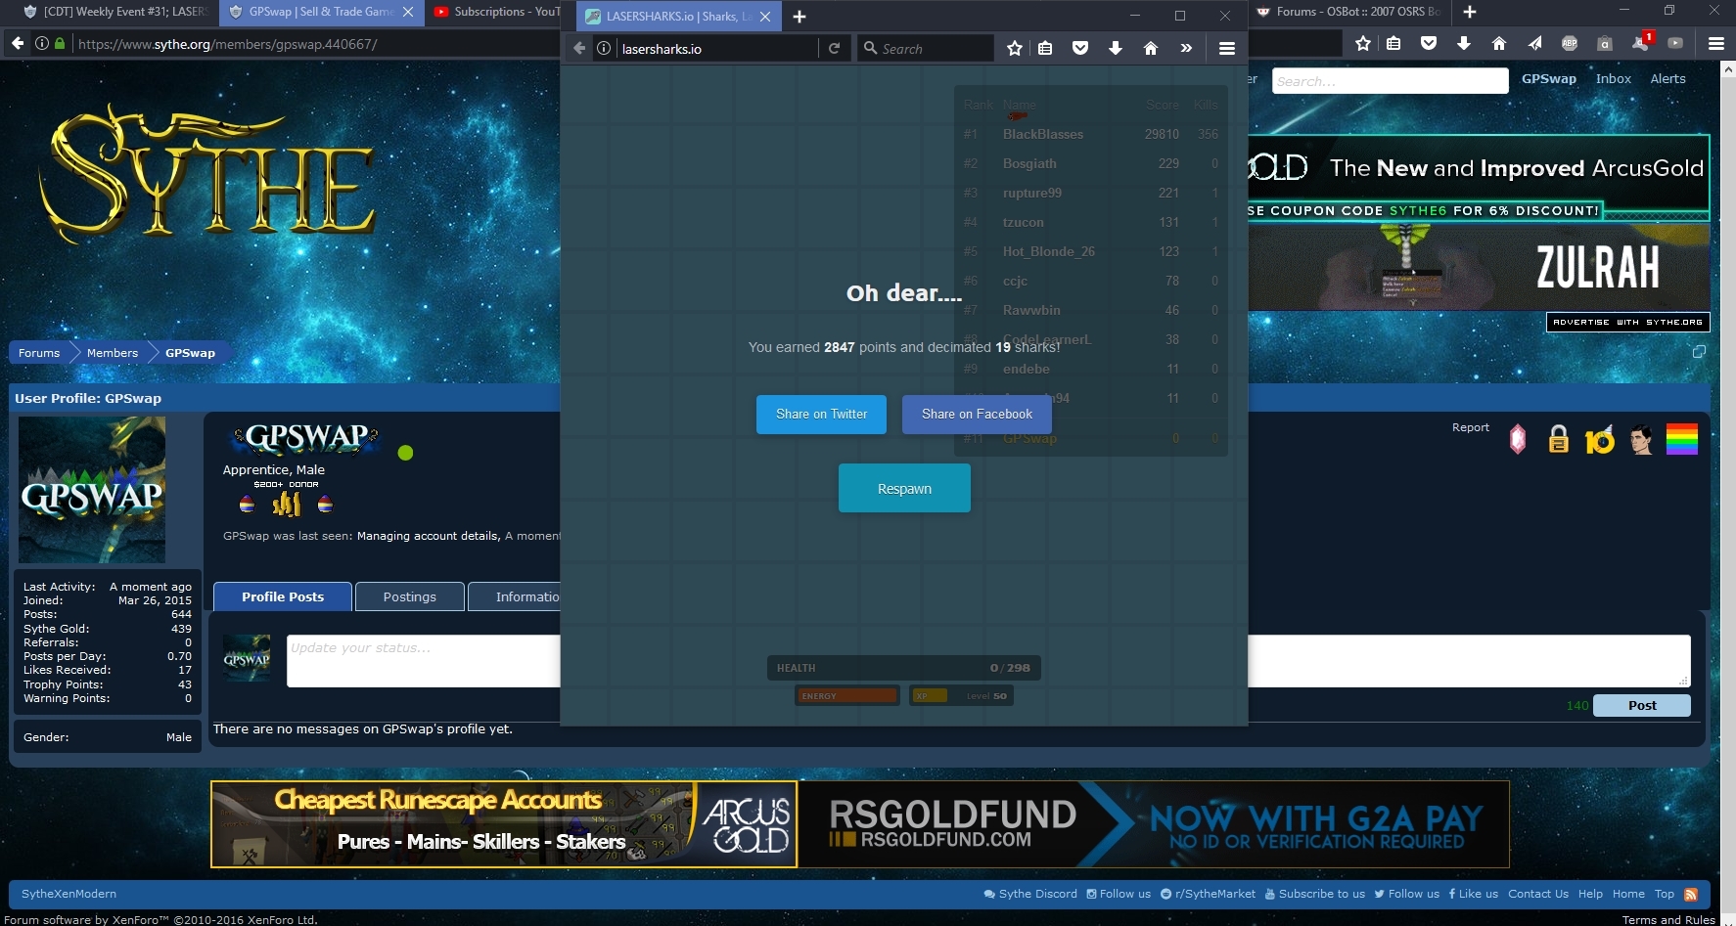Open RSS feed icon in footer
This screenshot has width=1736, height=926.
pos(1690,894)
